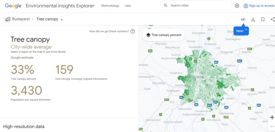The image size is (275, 132).
Task: Click the High-resolution data heading
Action: click(x=24, y=127)
